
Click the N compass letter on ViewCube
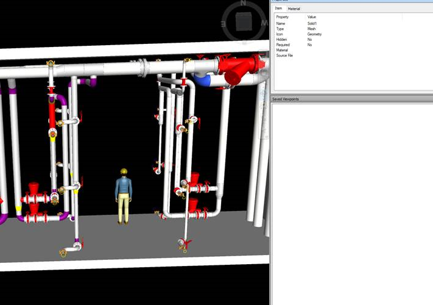pyautogui.click(x=243, y=3)
